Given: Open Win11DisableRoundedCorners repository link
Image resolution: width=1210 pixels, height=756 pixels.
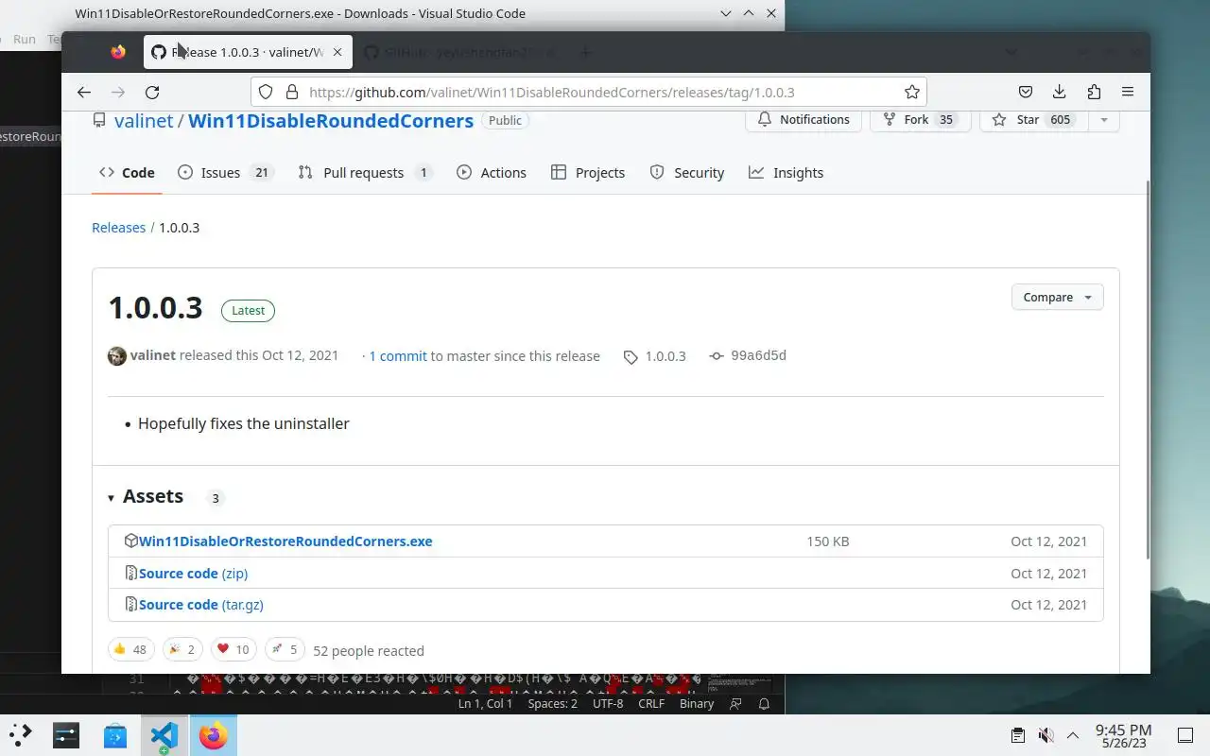Looking at the screenshot, I should [330, 121].
